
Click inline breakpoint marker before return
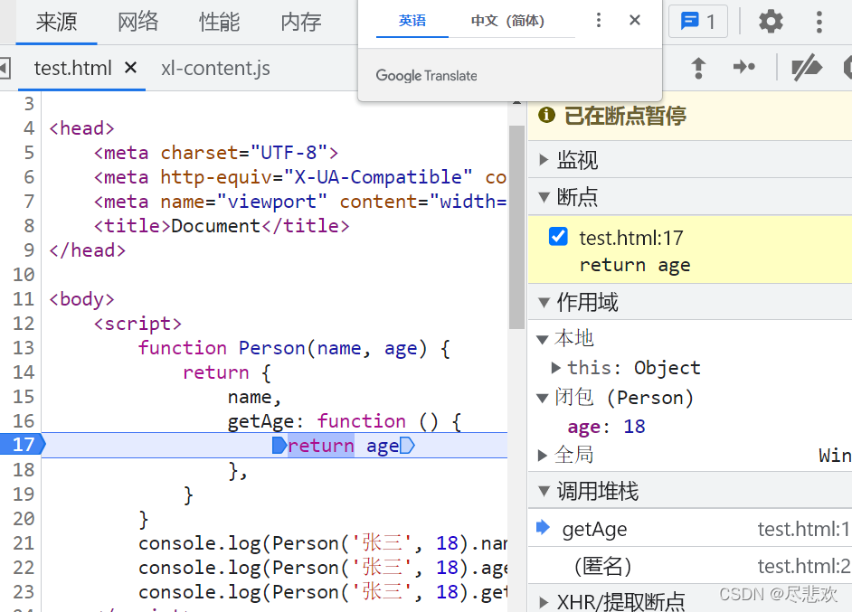click(x=279, y=446)
